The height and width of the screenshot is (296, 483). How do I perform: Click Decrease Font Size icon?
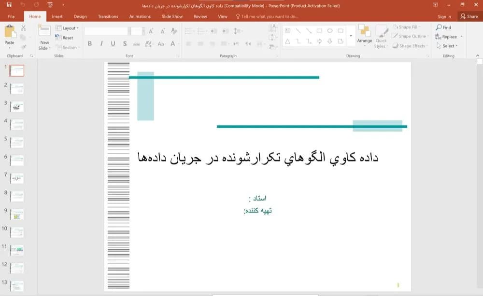[163, 31]
